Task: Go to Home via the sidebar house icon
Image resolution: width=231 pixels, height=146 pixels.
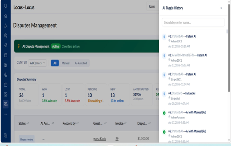Action: (6, 16)
